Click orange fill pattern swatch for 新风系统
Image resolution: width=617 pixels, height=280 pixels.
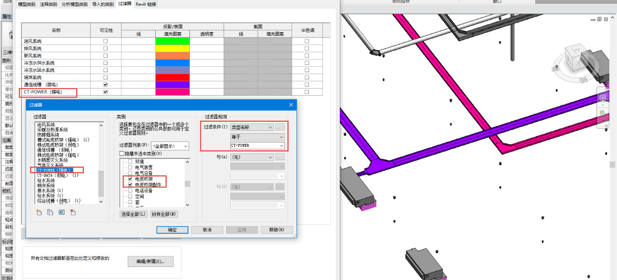point(173,56)
